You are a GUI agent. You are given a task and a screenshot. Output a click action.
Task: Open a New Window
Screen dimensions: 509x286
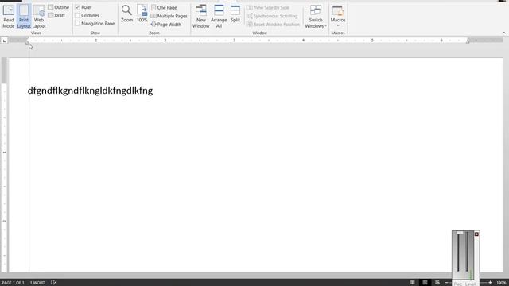click(201, 16)
